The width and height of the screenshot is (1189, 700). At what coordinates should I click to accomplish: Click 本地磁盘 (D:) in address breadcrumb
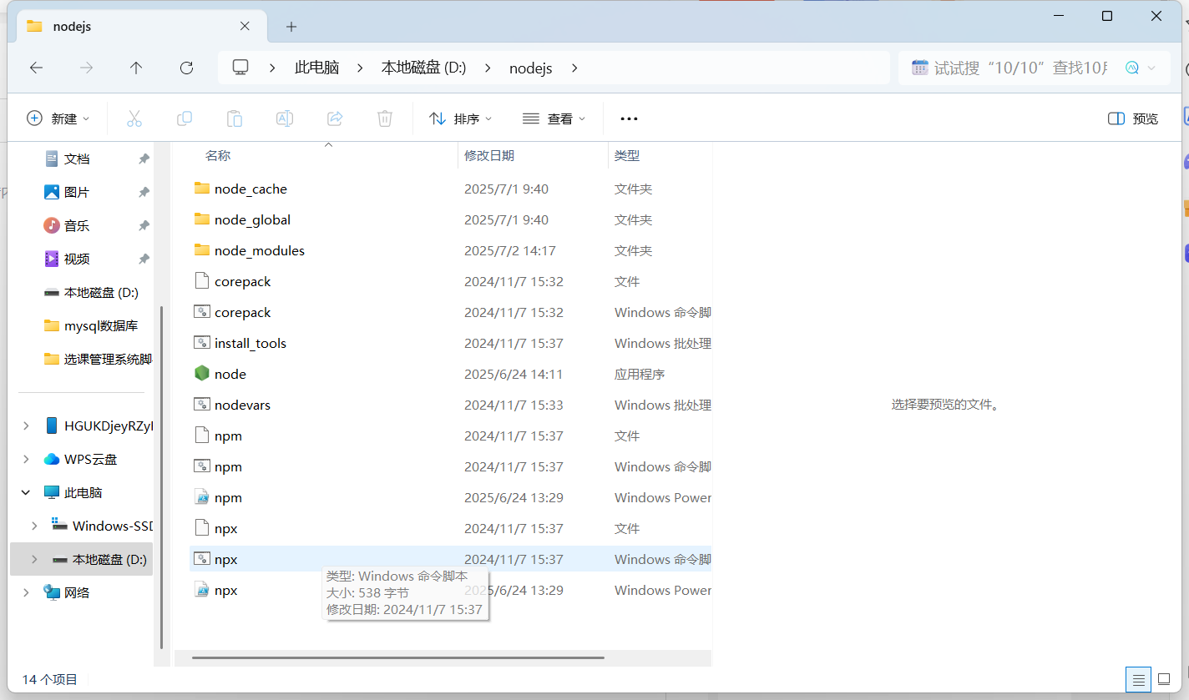tap(423, 68)
